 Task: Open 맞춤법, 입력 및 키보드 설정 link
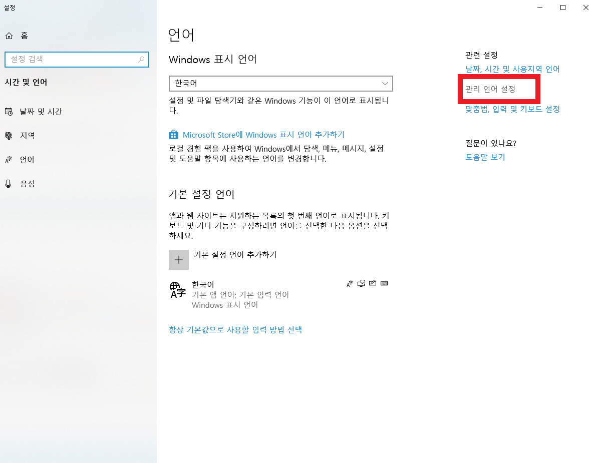click(x=512, y=109)
